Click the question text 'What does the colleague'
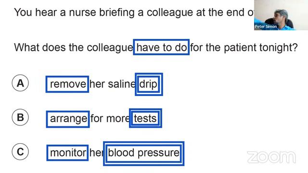308x173 pixels. (x=74, y=48)
